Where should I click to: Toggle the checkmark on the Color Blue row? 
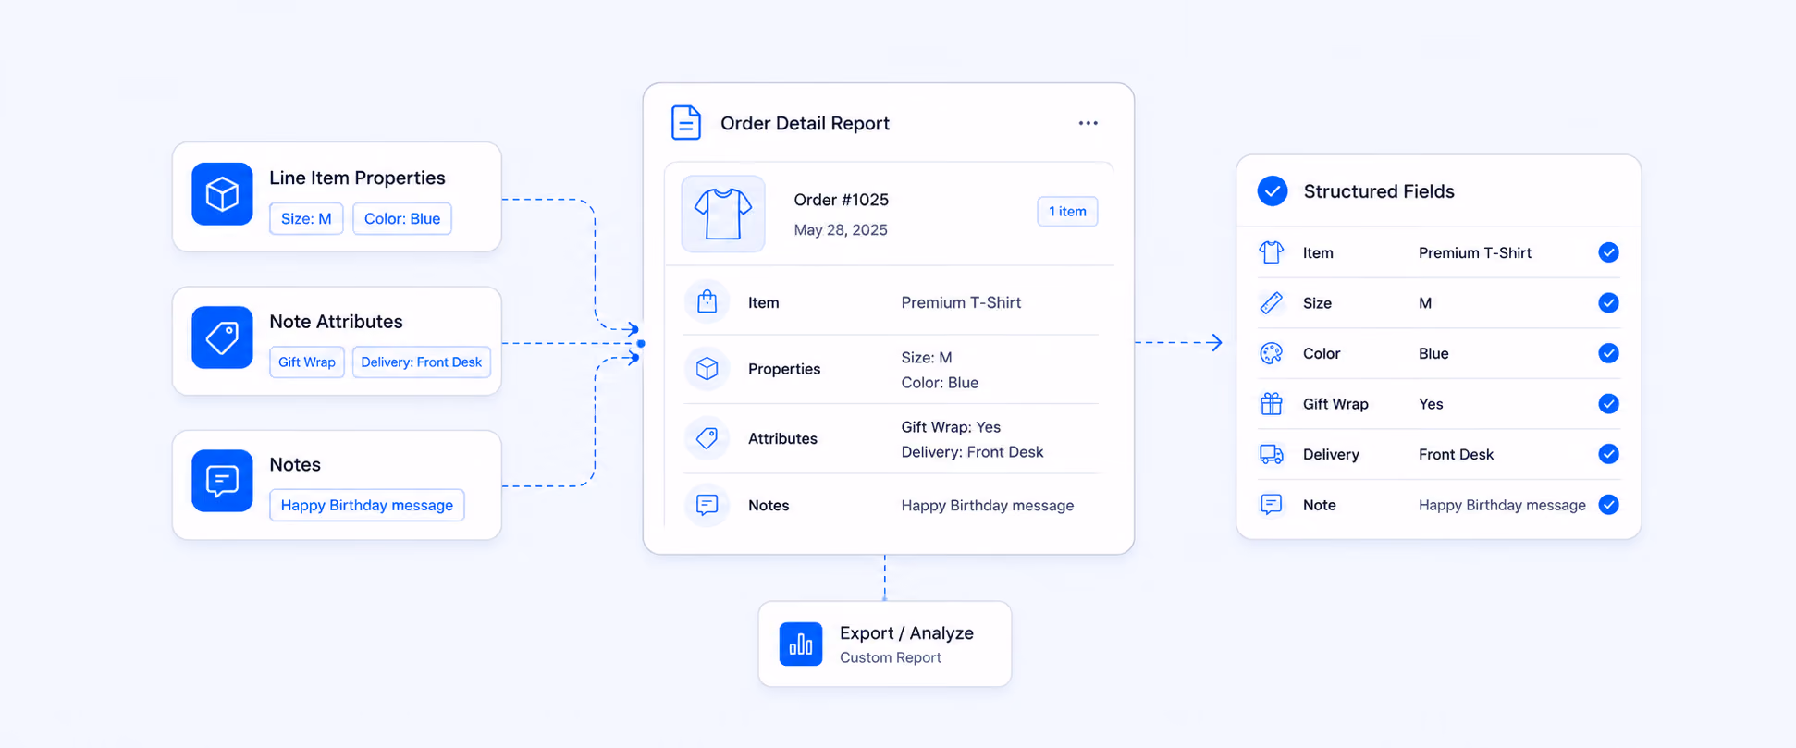(x=1608, y=353)
